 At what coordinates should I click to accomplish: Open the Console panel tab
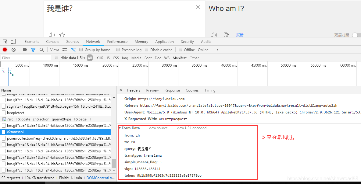53,42
